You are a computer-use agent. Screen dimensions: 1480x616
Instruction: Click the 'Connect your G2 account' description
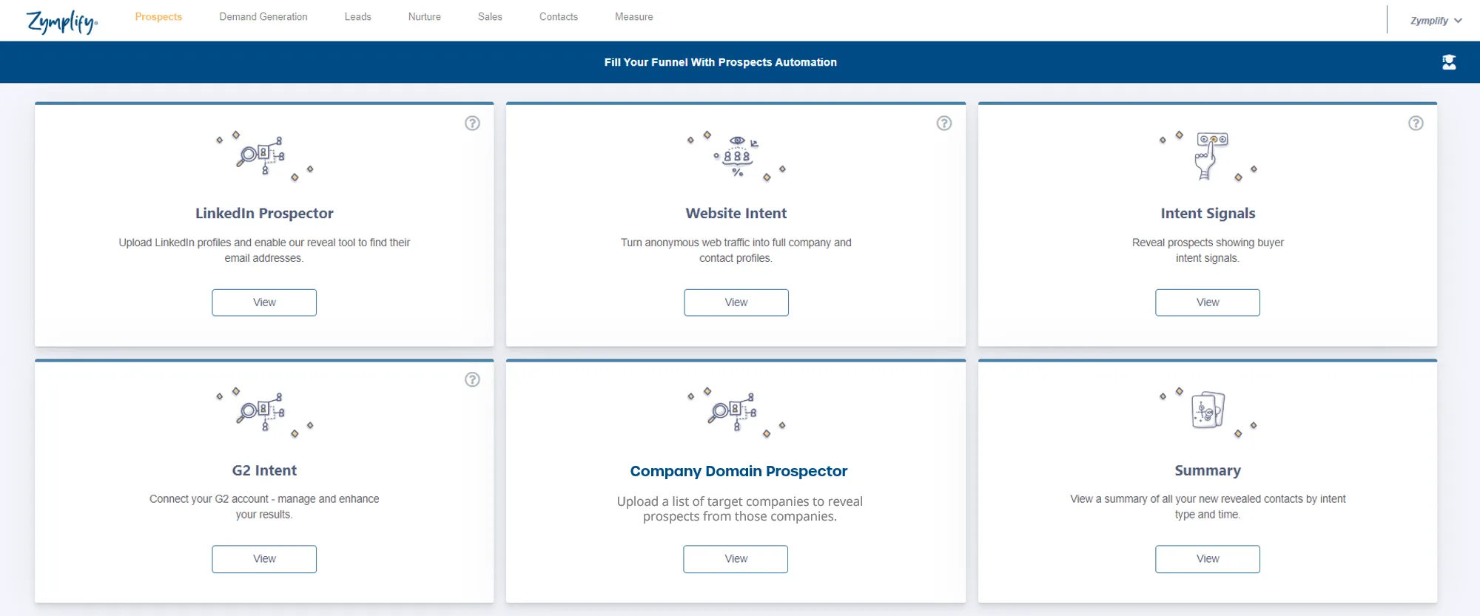[264, 507]
